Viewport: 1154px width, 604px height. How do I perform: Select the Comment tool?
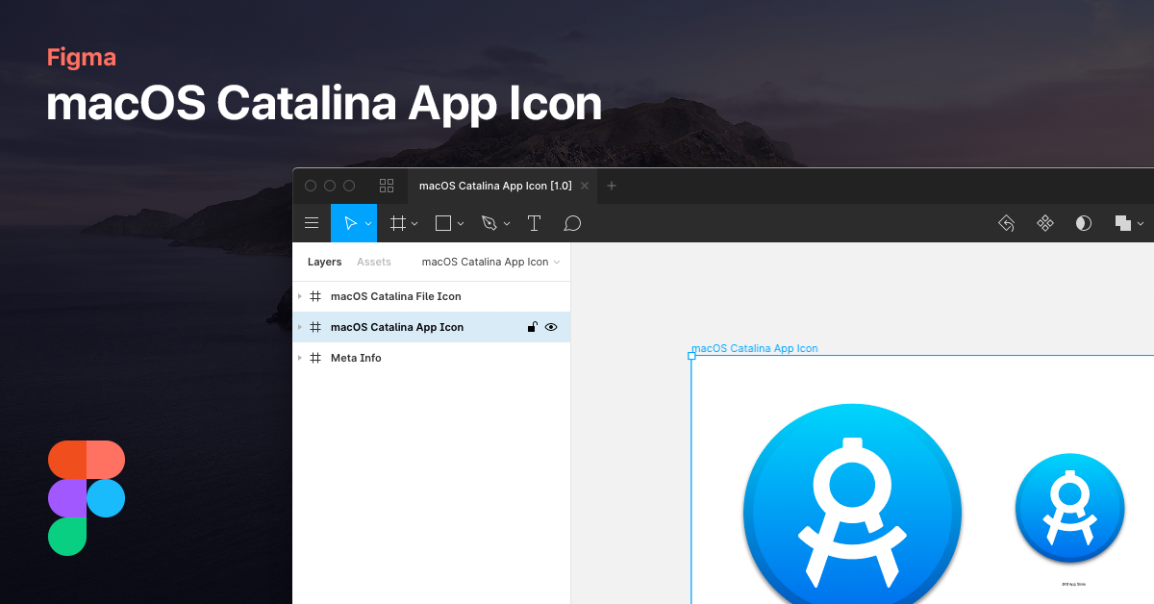click(x=572, y=223)
